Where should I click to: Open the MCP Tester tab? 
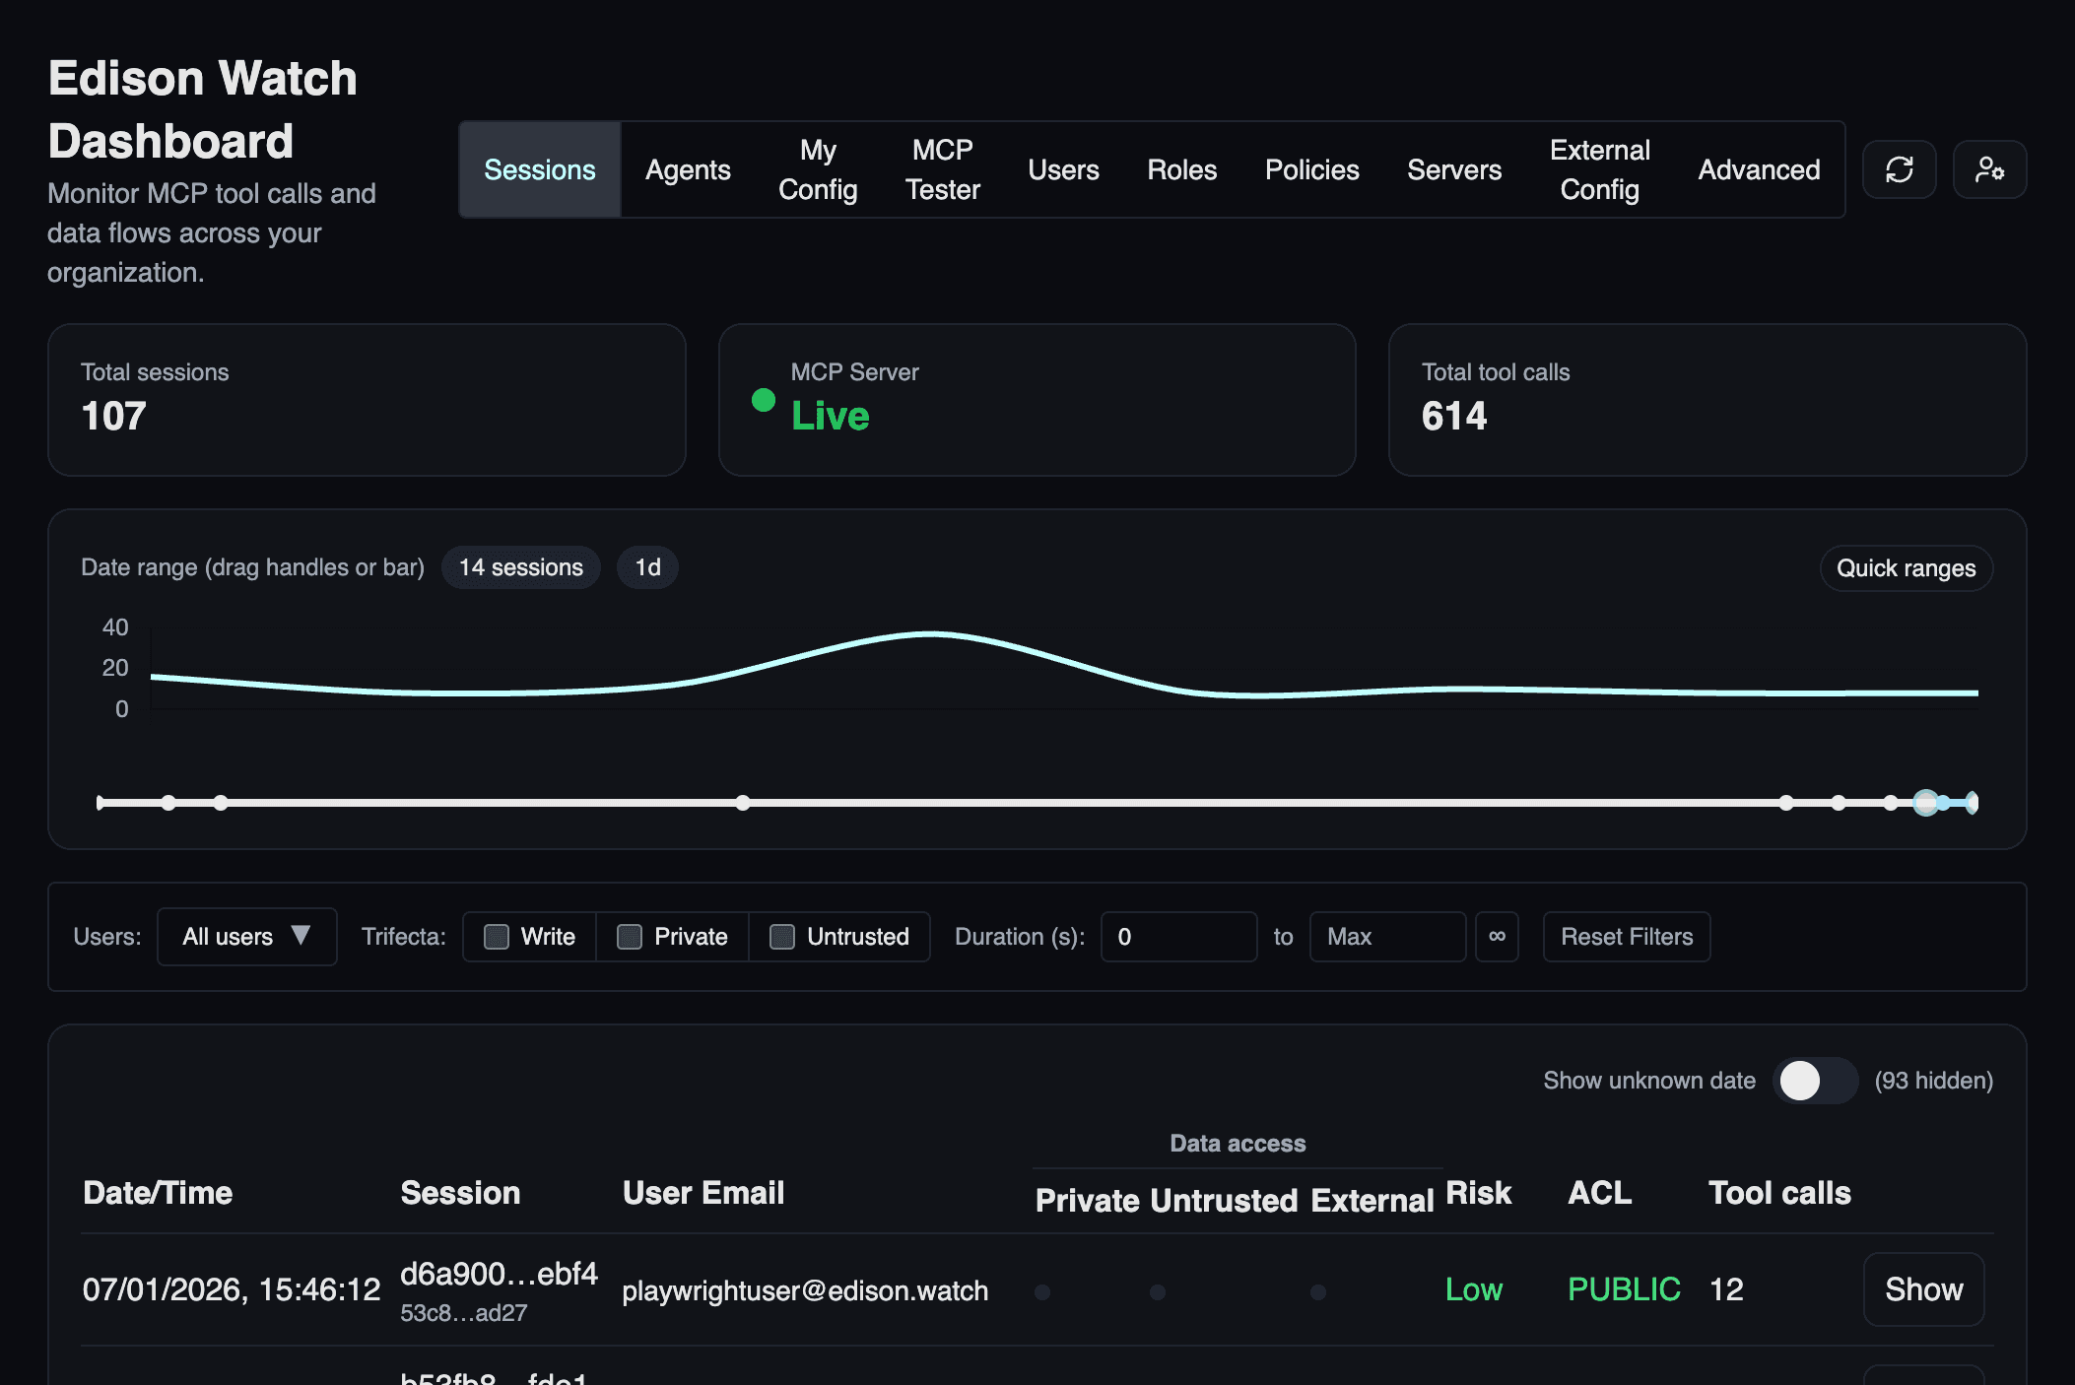(942, 169)
